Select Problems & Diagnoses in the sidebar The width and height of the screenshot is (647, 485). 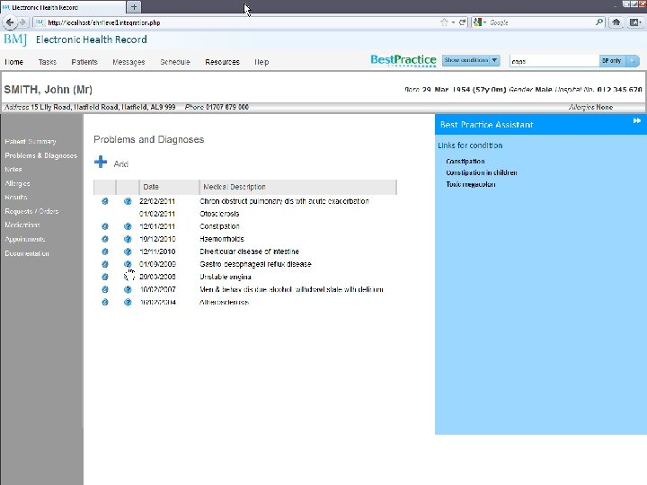click(40, 155)
